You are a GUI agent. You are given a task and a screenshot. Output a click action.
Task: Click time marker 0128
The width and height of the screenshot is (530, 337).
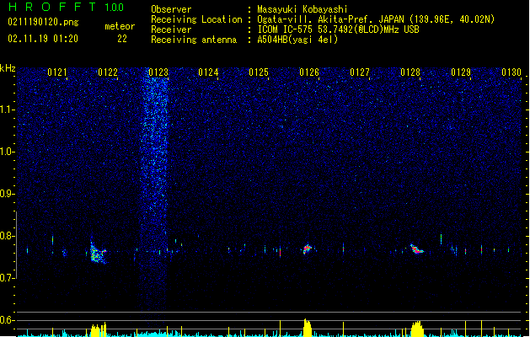click(410, 72)
